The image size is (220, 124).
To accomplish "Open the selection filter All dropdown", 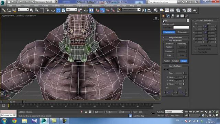I will coord(23,10).
